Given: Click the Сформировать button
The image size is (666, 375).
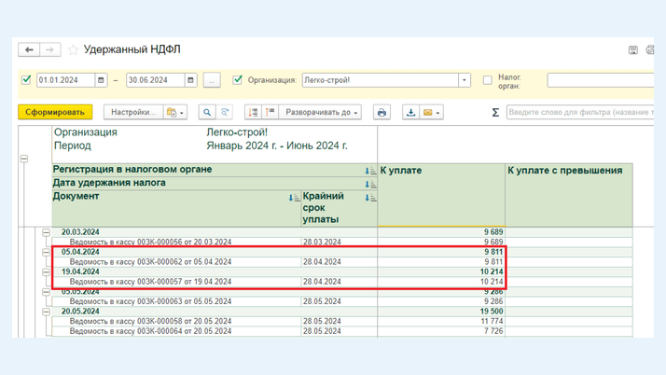Looking at the screenshot, I should click(55, 113).
